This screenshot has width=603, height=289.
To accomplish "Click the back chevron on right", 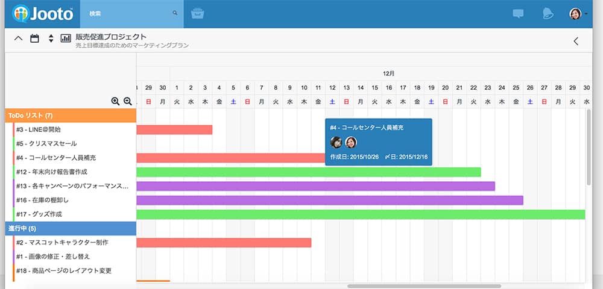I will 576,41.
